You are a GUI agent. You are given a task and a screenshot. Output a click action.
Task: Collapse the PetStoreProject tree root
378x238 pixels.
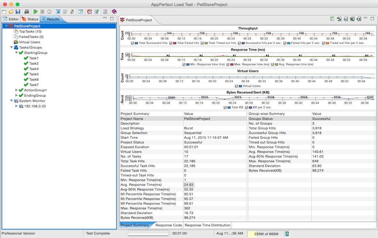6,26
